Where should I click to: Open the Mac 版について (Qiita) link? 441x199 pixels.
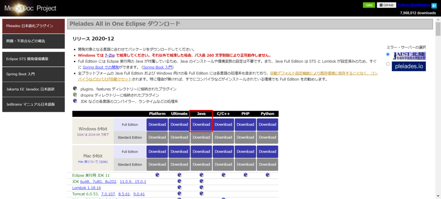point(93,162)
